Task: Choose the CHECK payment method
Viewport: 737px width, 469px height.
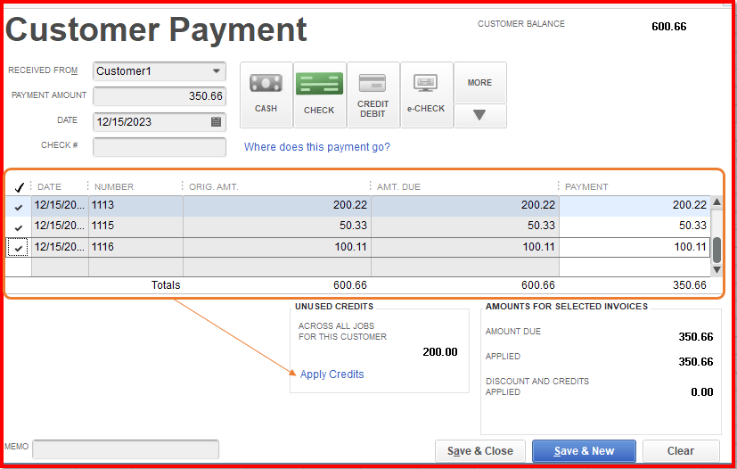Action: pyautogui.click(x=320, y=95)
